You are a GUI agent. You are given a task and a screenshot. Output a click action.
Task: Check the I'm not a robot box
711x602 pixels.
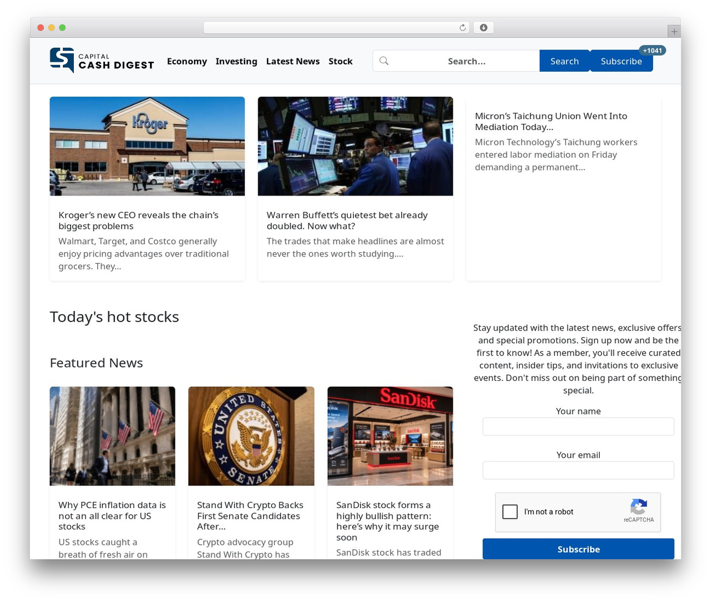pyautogui.click(x=510, y=511)
